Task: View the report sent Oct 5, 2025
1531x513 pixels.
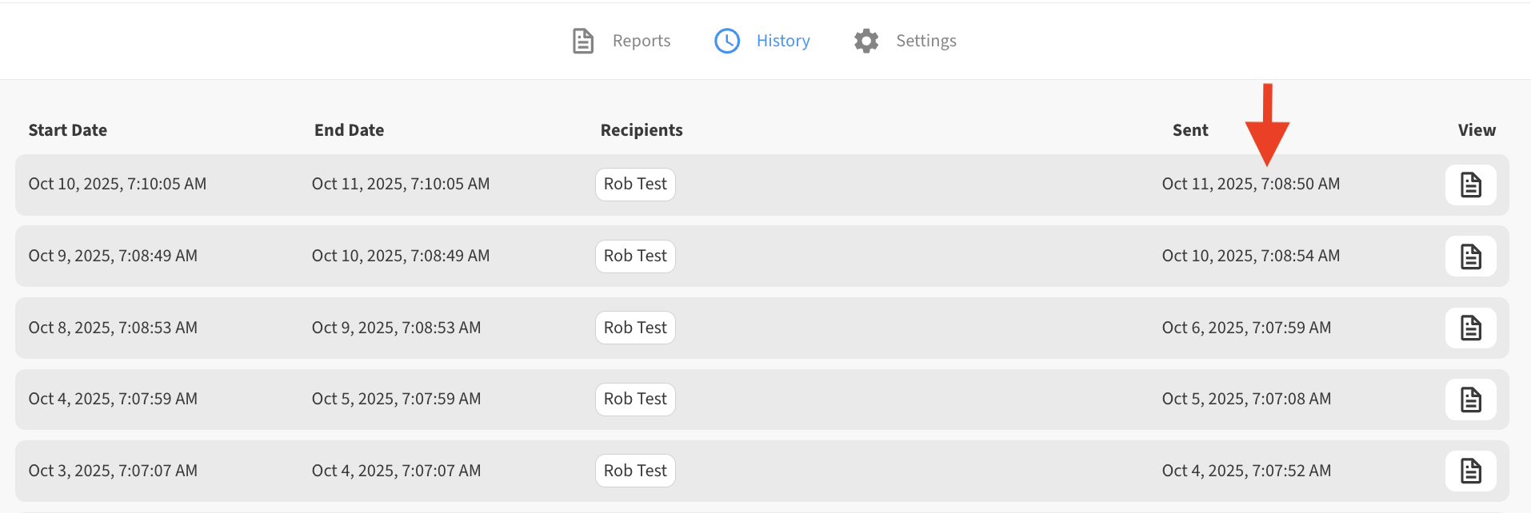Action: [1470, 400]
